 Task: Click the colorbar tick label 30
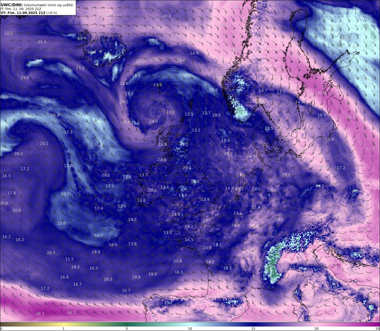pos(316,328)
